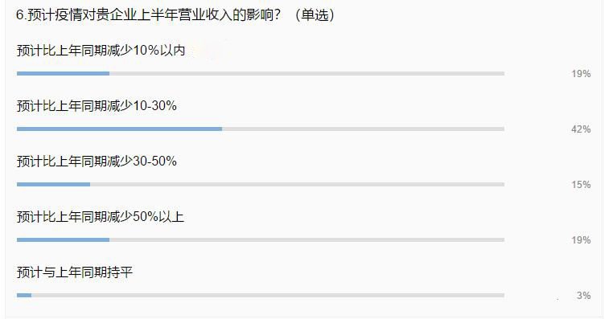Click the 3% result label
Image resolution: width=613 pixels, height=319 pixels.
click(584, 296)
